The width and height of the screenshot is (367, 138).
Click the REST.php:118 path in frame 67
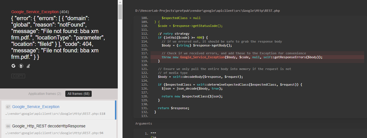coord(55,114)
